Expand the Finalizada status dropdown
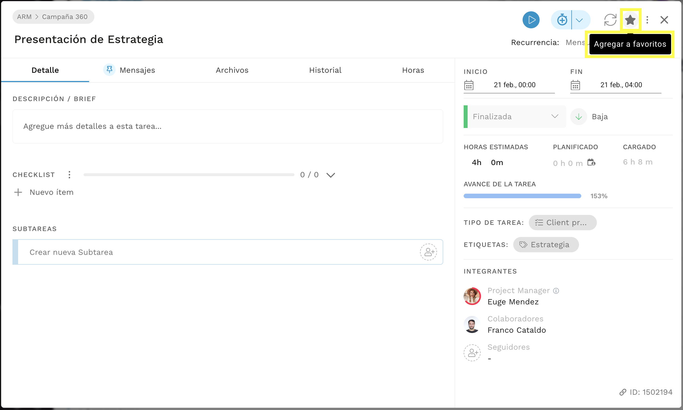 tap(515, 117)
